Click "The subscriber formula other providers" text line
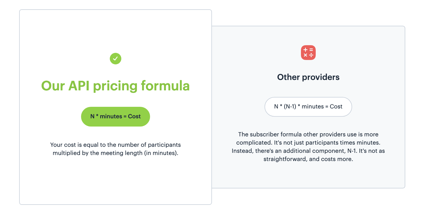The width and height of the screenshot is (431, 218). (308, 134)
